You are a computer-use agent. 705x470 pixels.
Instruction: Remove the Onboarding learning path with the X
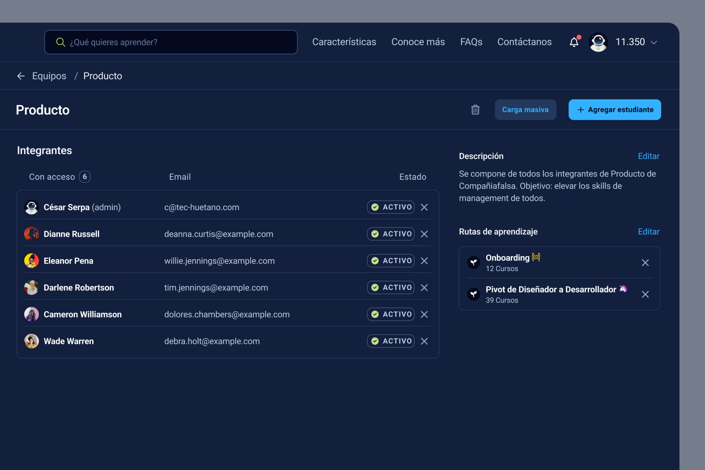645,263
